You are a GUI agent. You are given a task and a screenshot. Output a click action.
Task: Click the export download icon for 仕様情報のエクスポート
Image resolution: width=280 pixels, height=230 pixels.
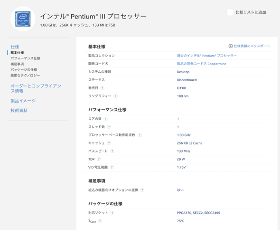231,46
